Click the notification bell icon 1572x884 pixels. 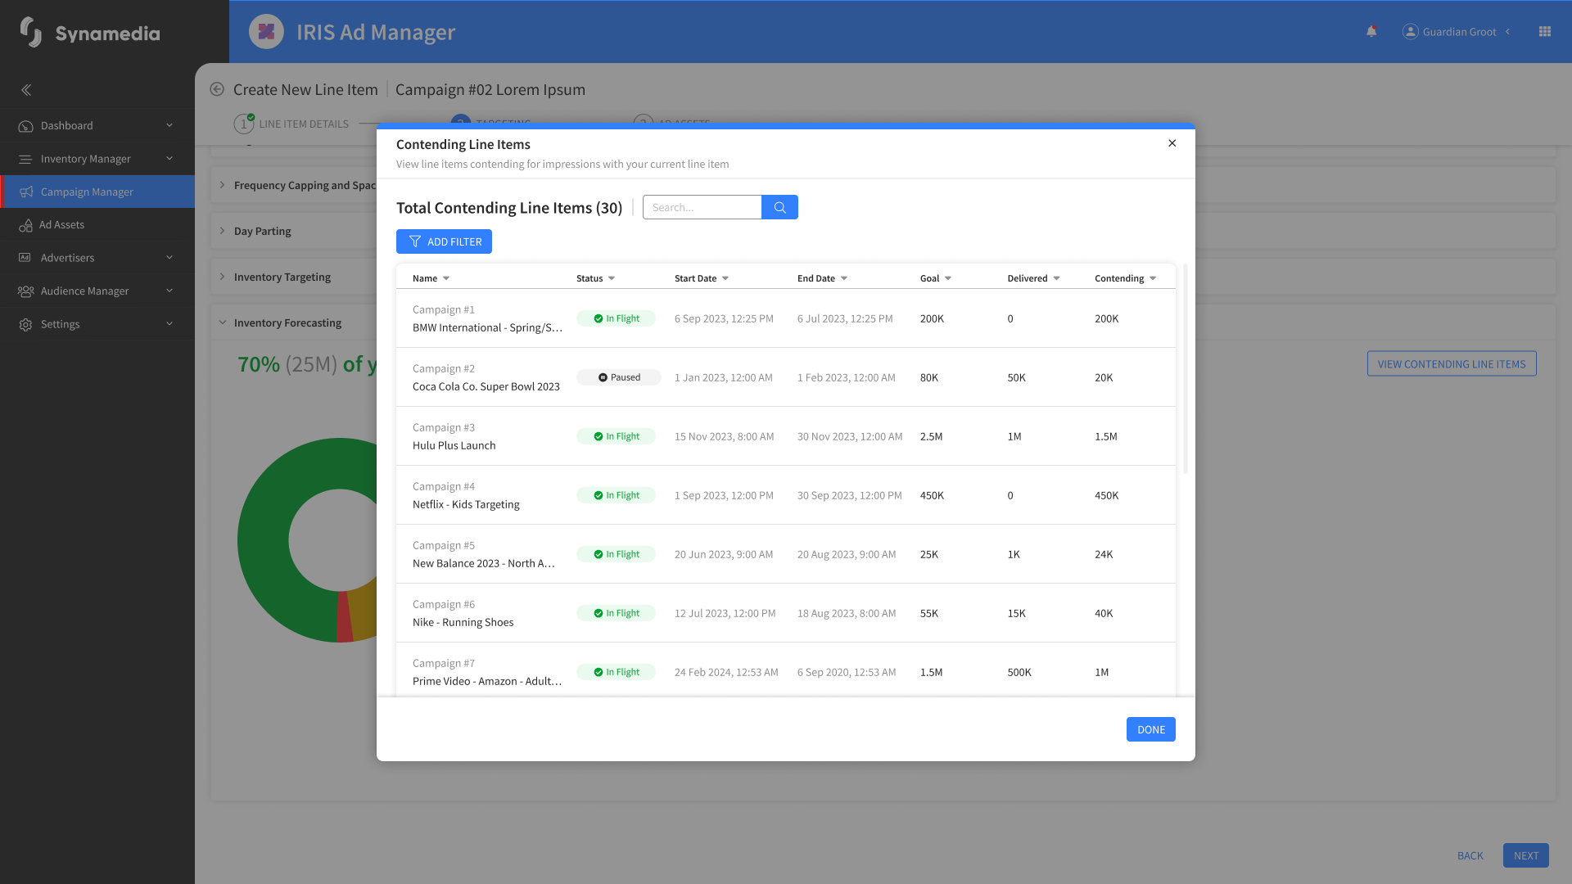[x=1371, y=32]
